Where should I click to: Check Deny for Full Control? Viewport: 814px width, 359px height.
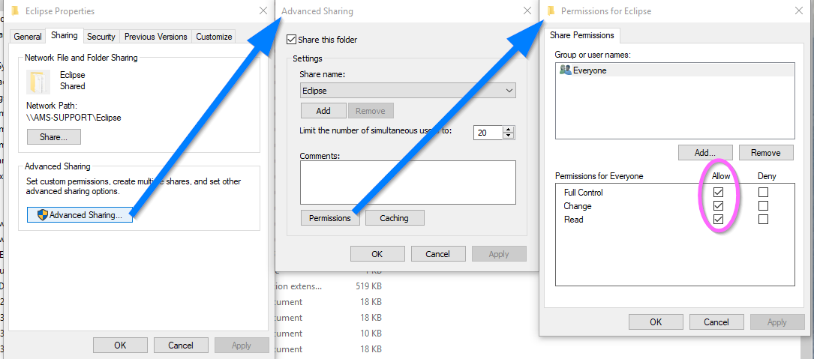point(763,193)
